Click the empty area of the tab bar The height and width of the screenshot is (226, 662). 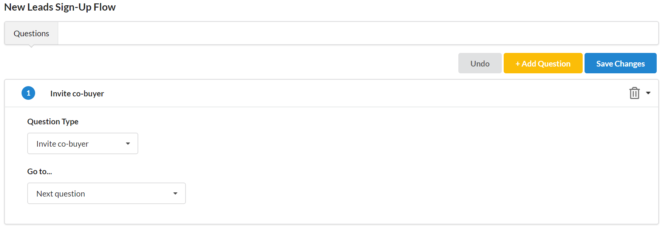pyautogui.click(x=340, y=33)
